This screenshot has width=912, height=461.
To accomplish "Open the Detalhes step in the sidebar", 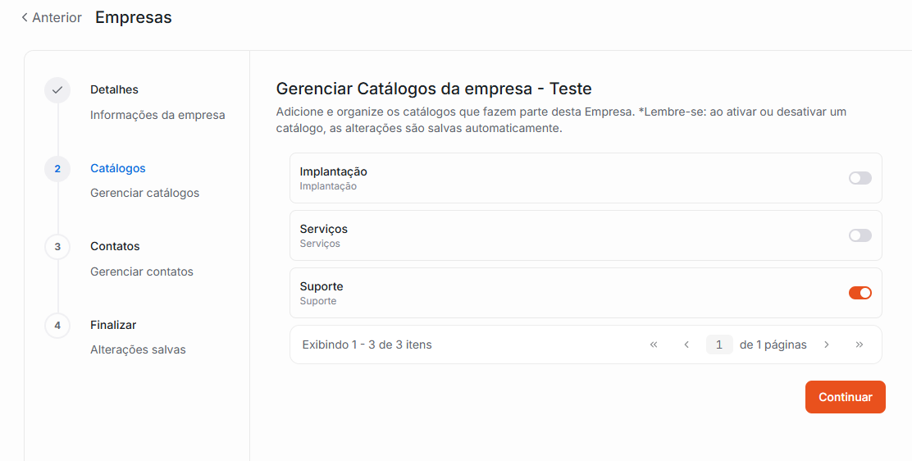I will (x=114, y=89).
